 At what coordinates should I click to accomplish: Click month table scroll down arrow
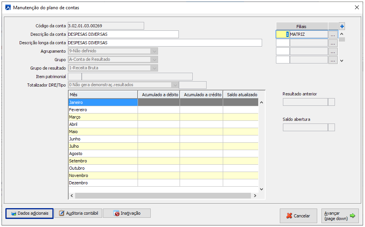tap(261, 189)
